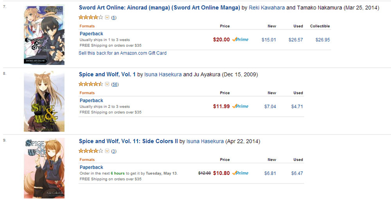The height and width of the screenshot is (200, 391).
Task: View used offers priced at $4.71
Action: (297, 106)
